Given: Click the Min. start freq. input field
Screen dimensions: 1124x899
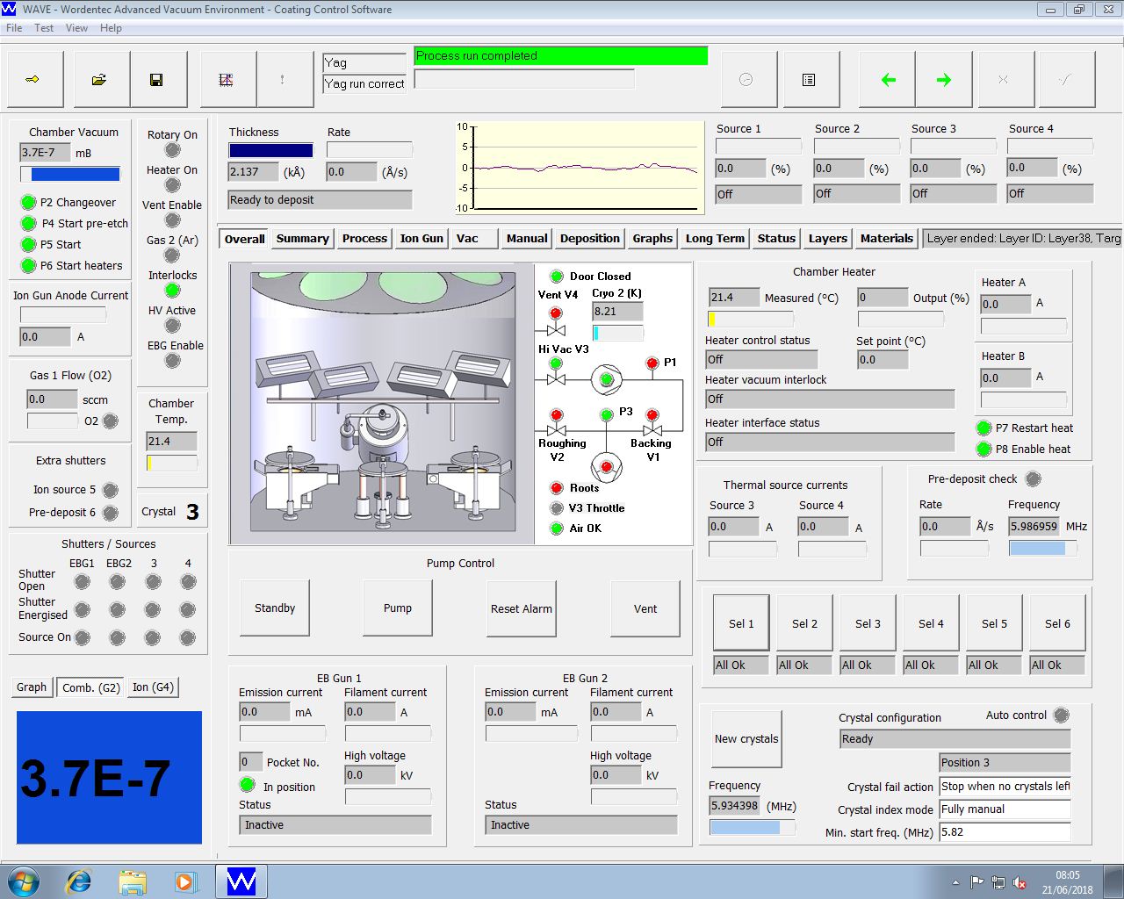Looking at the screenshot, I should [1005, 832].
